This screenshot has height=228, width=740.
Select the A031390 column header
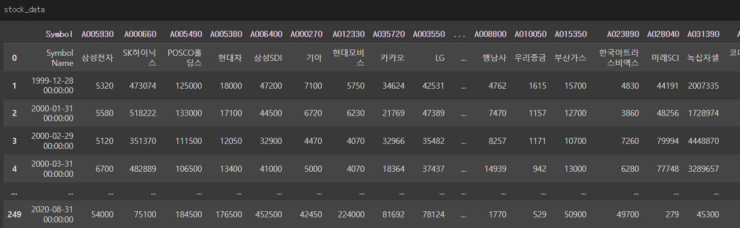pyautogui.click(x=703, y=34)
